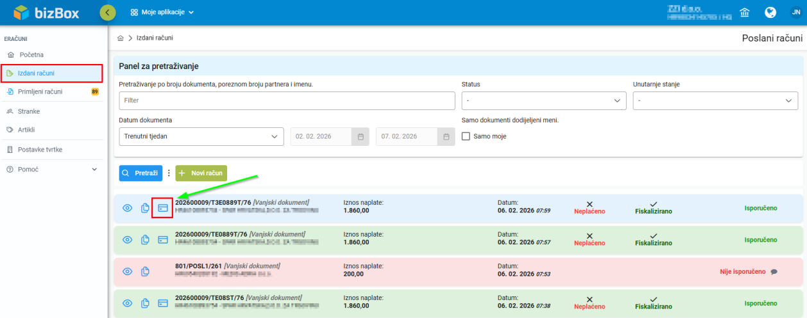The height and width of the screenshot is (318, 807).
Task: Click the Poslani računi page title
Action: 772,38
